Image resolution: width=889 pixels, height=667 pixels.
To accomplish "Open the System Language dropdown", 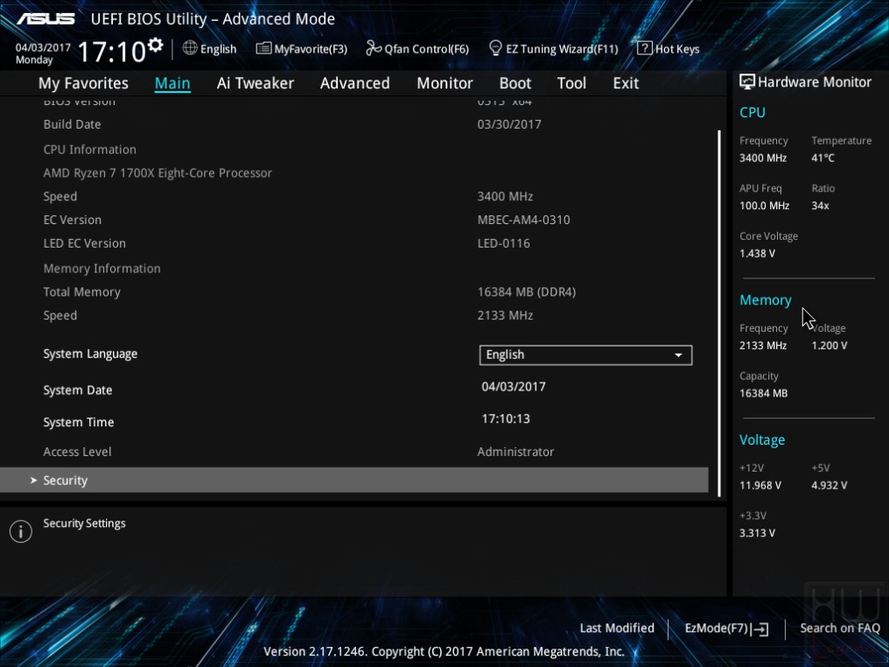I will point(585,355).
